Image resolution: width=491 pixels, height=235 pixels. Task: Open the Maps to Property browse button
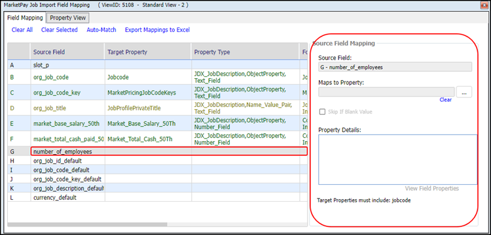(x=464, y=93)
